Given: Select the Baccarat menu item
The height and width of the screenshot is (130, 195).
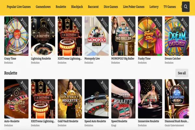Looking at the screenshot, I should tap(93, 7).
